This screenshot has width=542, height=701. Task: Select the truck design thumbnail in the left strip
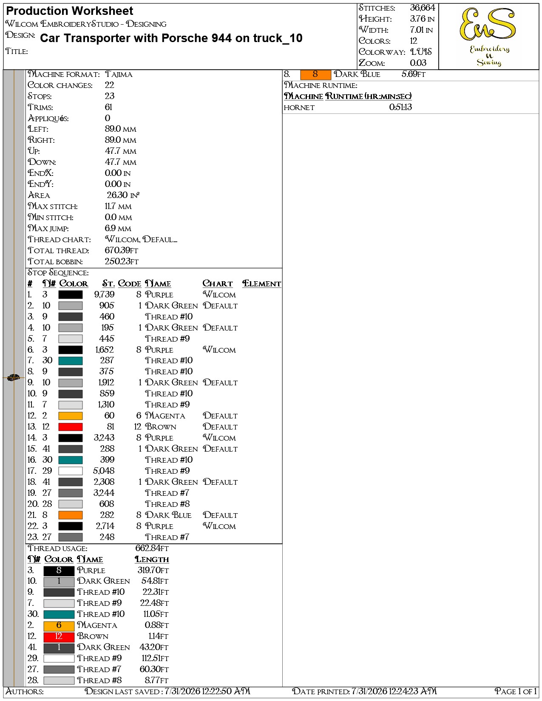point(13,377)
